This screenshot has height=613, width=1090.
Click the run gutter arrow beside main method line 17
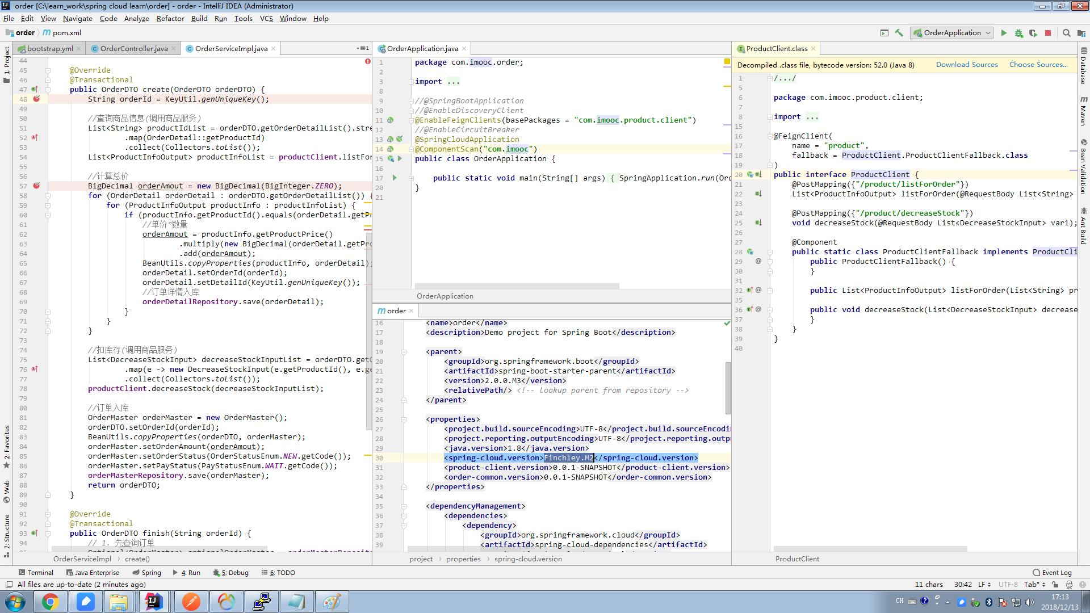[395, 178]
